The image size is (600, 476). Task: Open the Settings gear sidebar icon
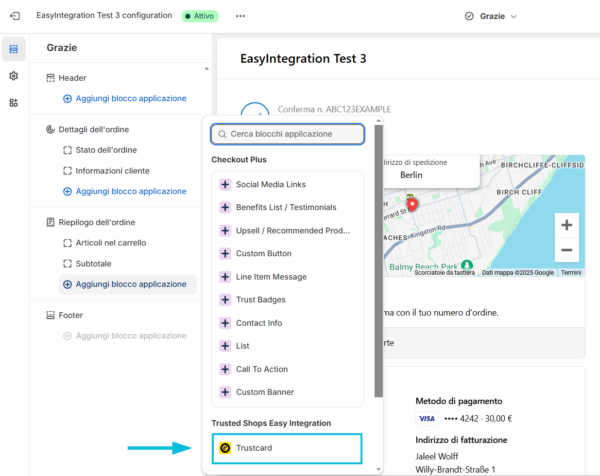[14, 76]
